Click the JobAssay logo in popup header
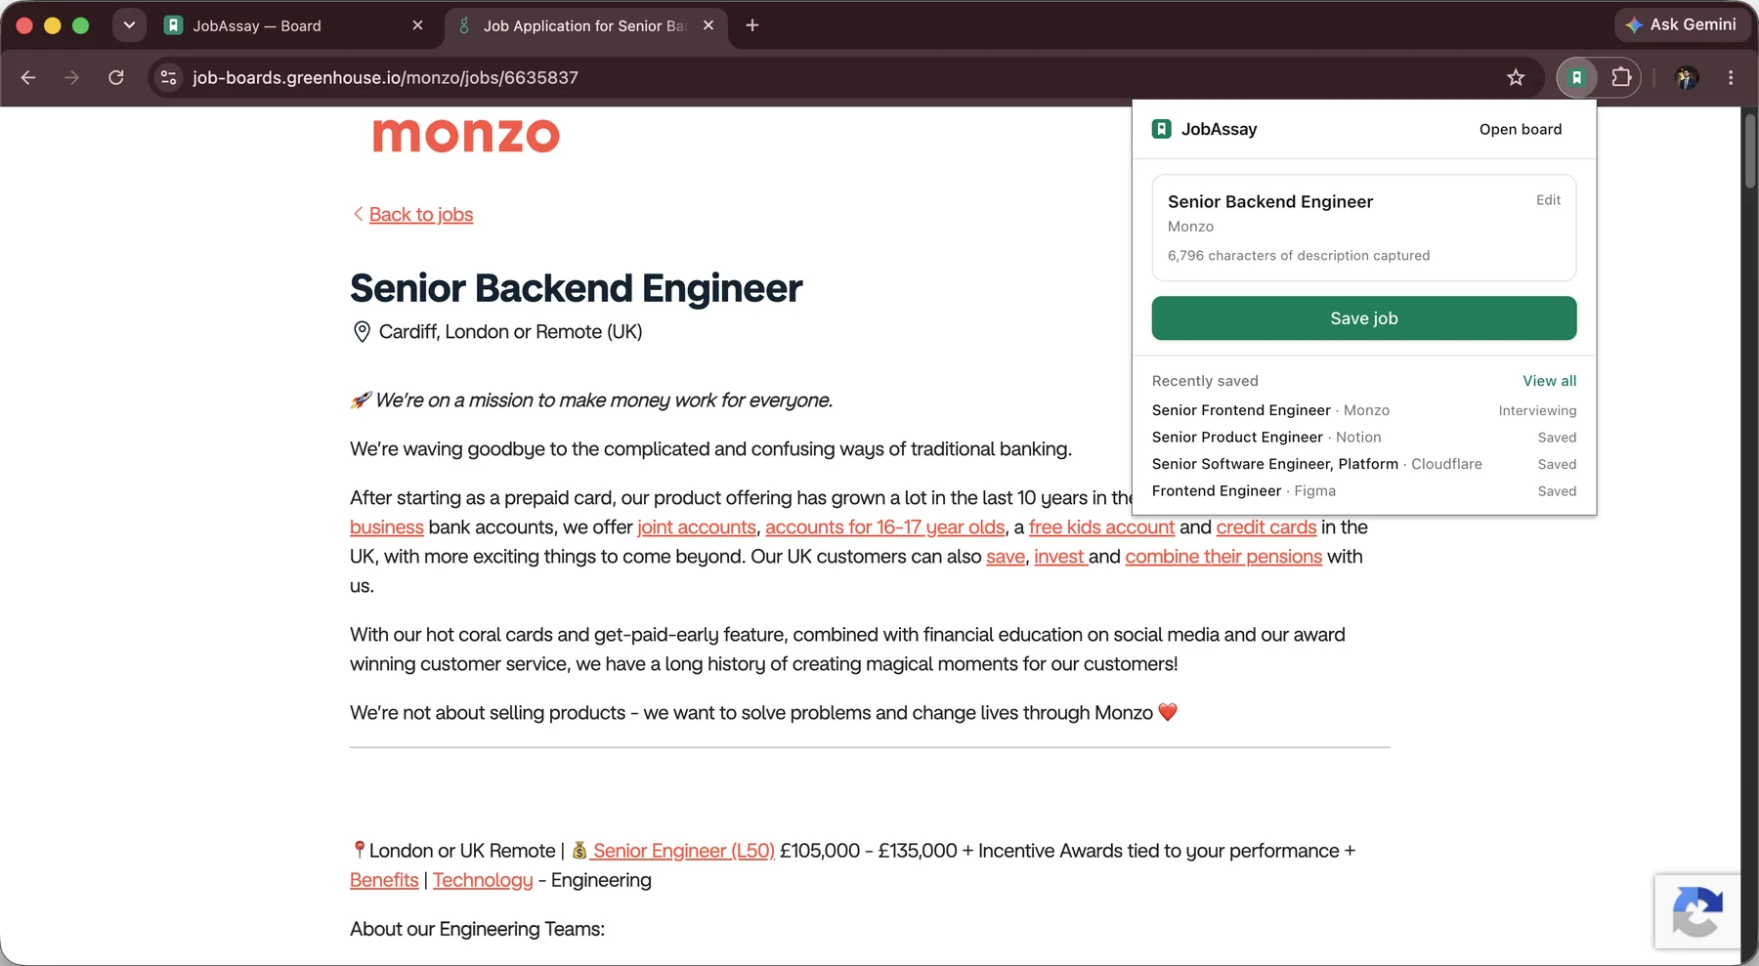The width and height of the screenshot is (1759, 966). click(x=1161, y=129)
